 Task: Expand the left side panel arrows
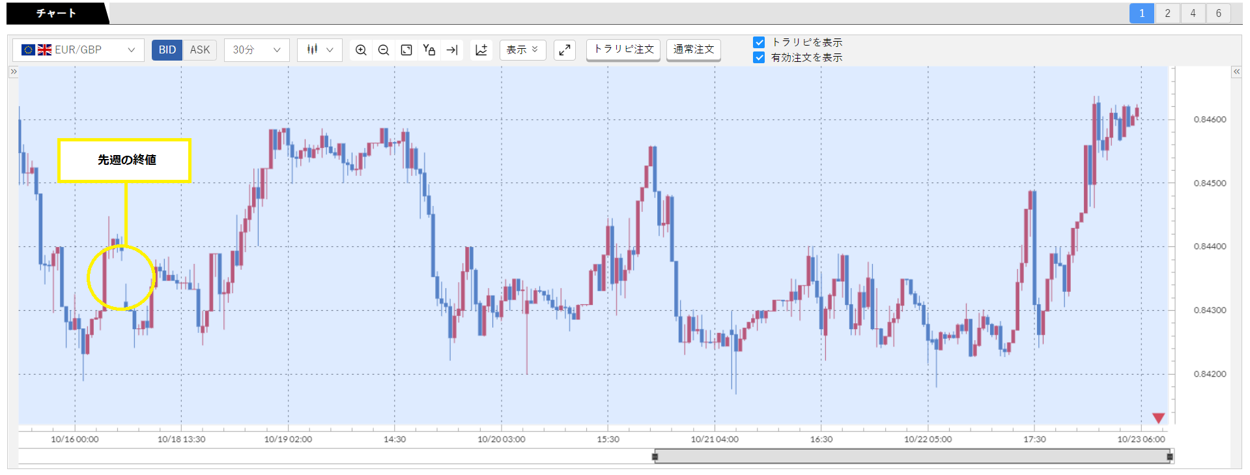pyautogui.click(x=13, y=72)
